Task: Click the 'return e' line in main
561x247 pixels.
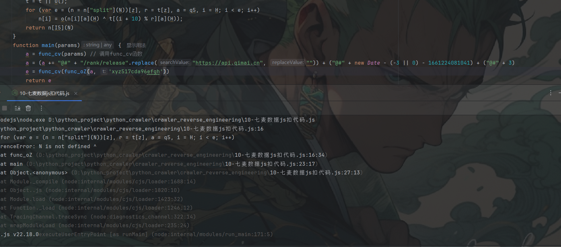Action: 39,81
